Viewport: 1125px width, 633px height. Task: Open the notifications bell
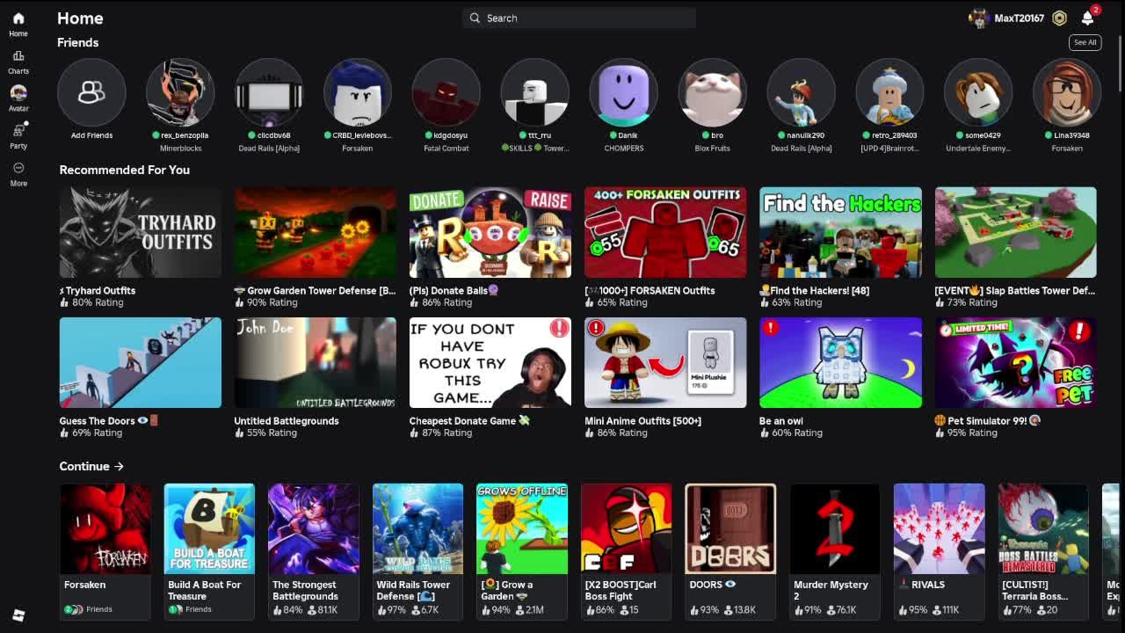click(1087, 18)
